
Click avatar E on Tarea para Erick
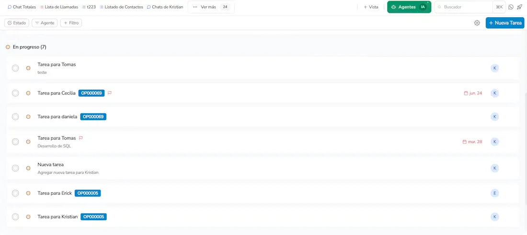click(494, 193)
